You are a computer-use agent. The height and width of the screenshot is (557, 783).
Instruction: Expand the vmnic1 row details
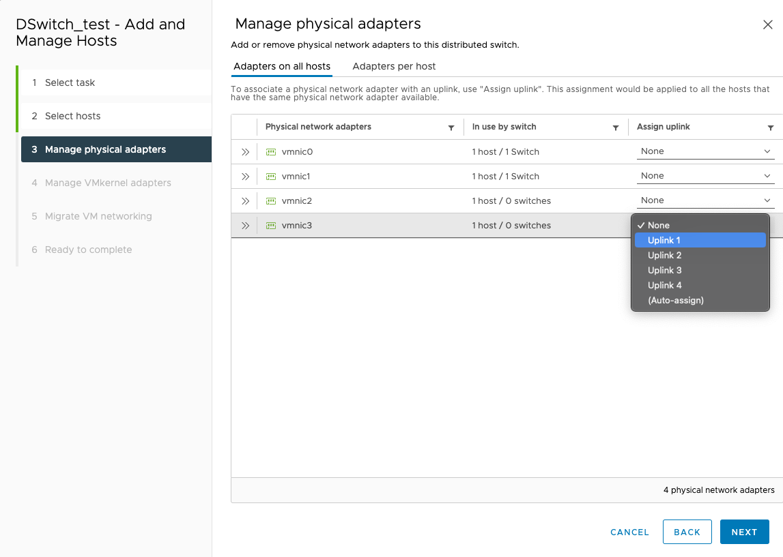(x=245, y=176)
